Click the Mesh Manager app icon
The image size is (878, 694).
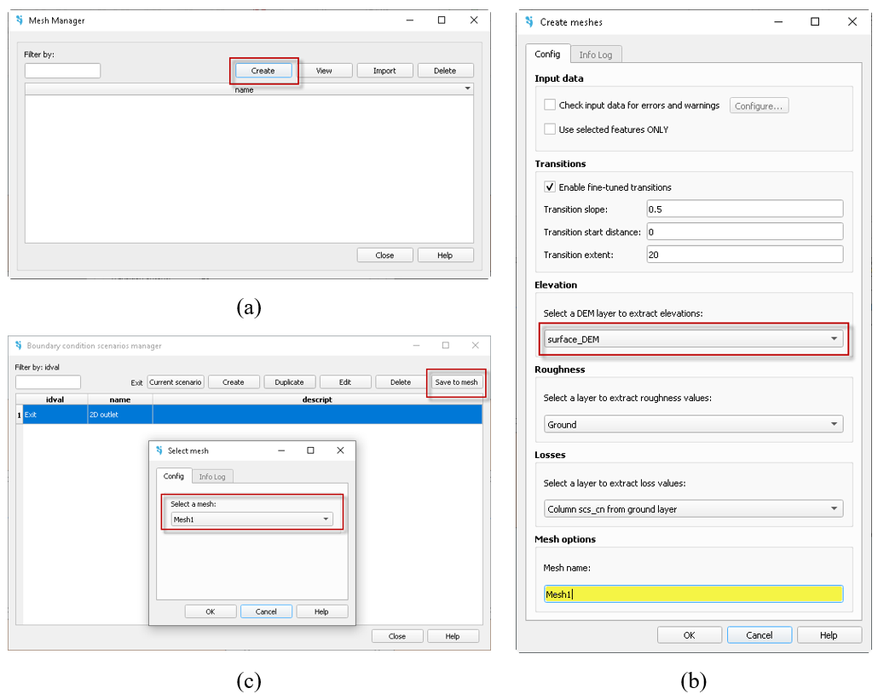coord(20,20)
